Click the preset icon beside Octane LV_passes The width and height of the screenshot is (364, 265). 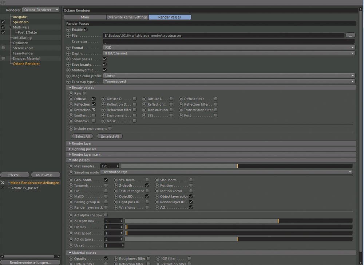(3, 188)
